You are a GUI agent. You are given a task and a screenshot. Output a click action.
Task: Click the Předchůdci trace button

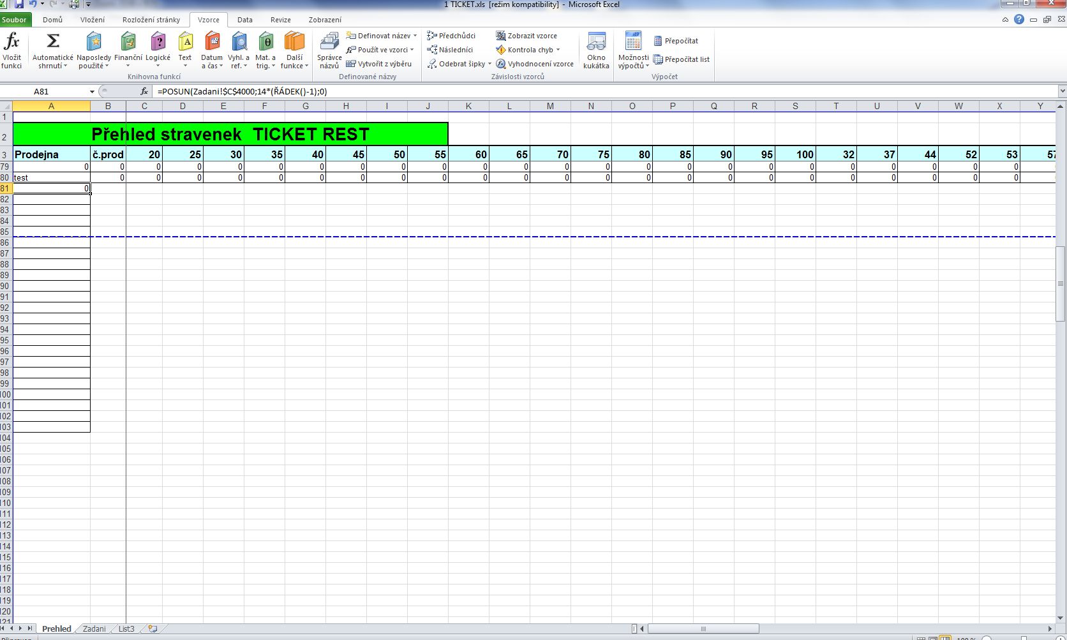451,36
